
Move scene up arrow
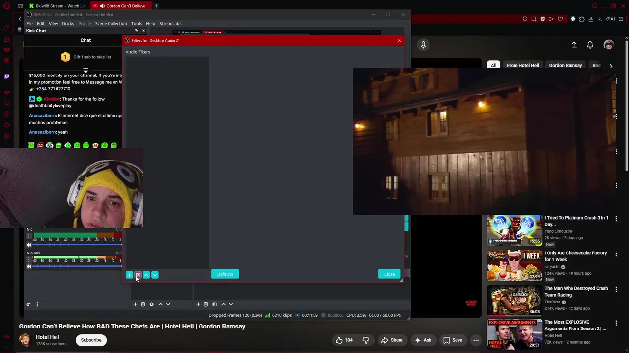coord(160,304)
